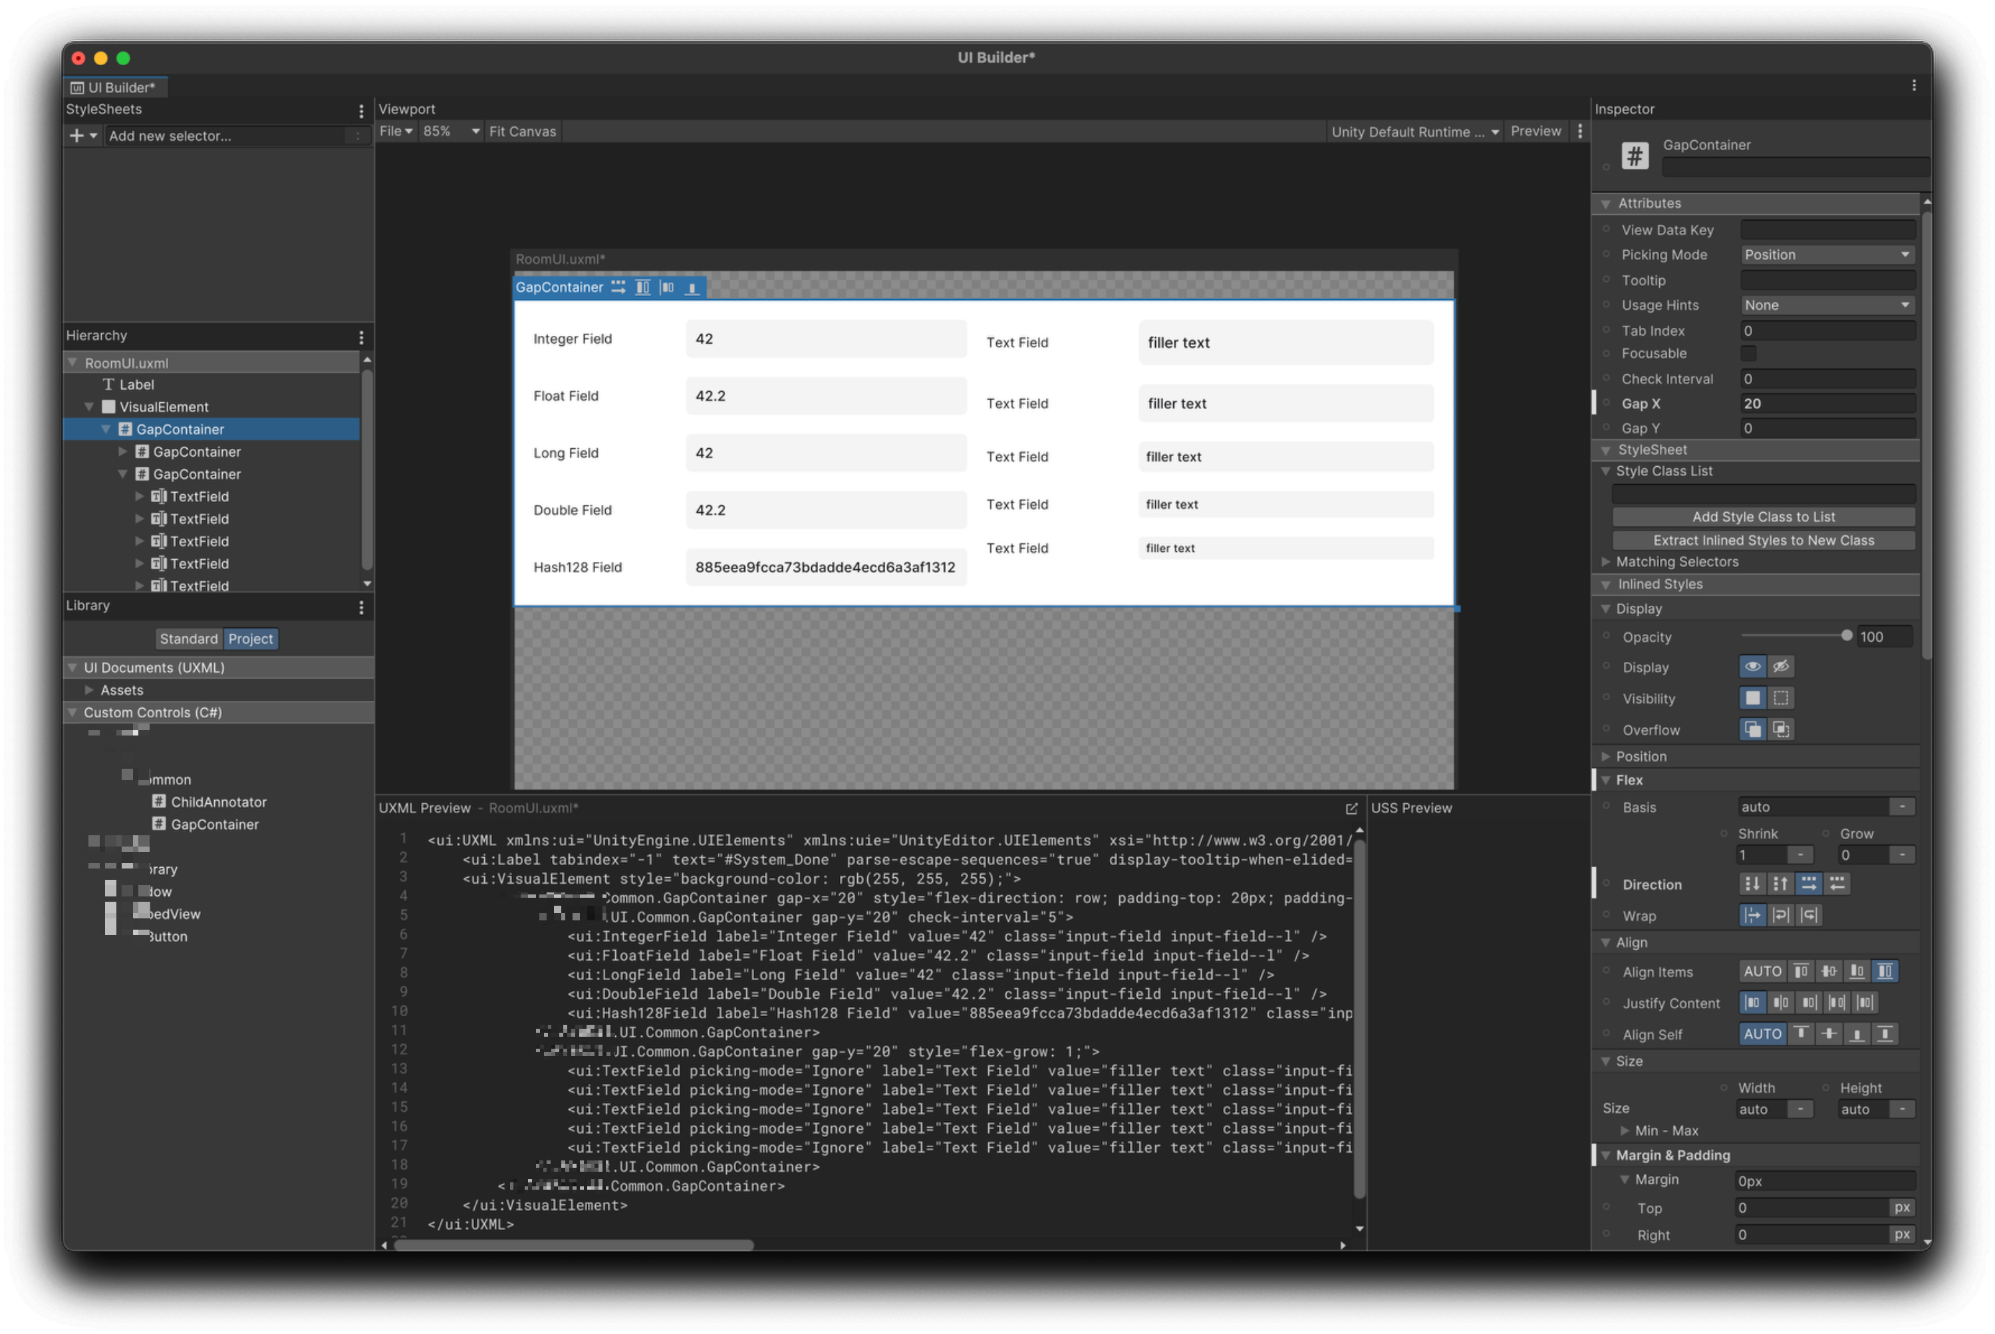Open the File menu in Viewport
Viewport: 1995px width, 1334px height.
[396, 131]
